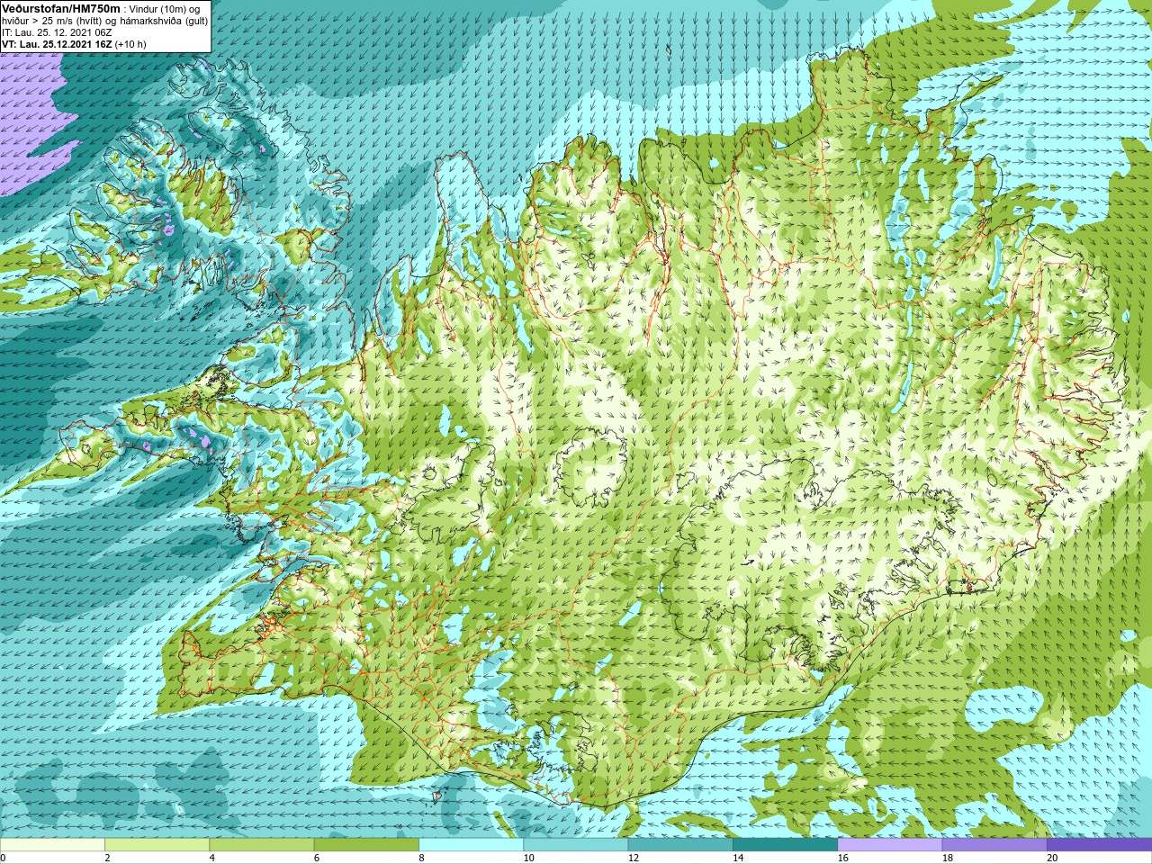Image resolution: width=1152 pixels, height=864 pixels.
Task: Click the 'IT: Lau. 25. 12. 2021 06Z' line
Action: 57,32
